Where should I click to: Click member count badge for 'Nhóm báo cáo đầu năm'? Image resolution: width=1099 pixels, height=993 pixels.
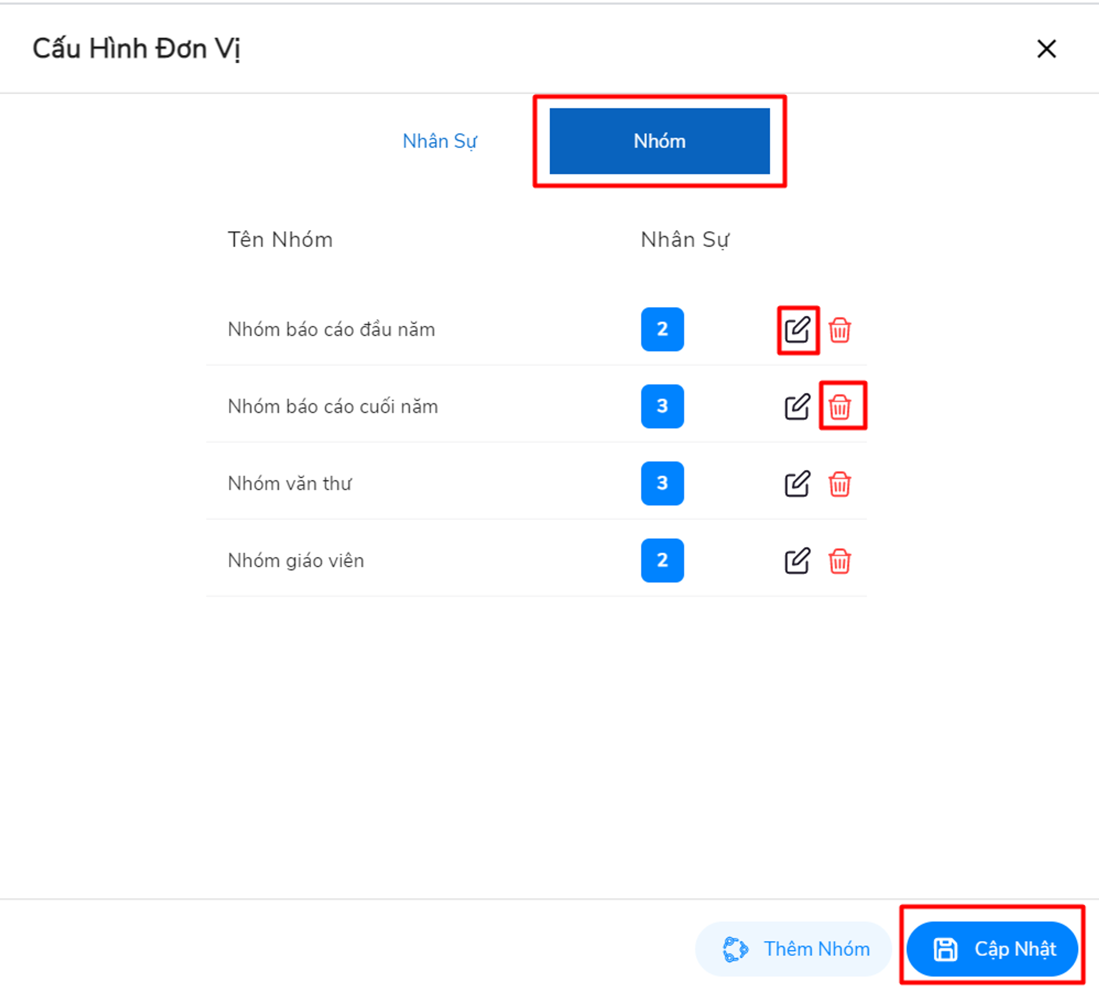click(x=662, y=329)
